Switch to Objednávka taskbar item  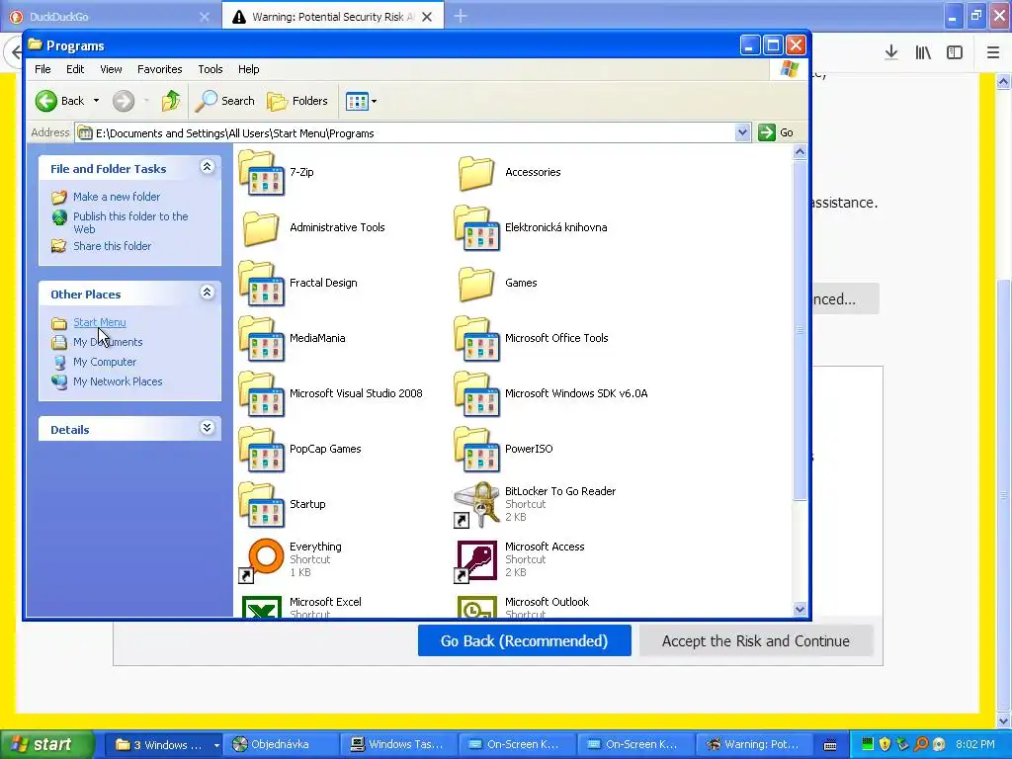point(281,745)
